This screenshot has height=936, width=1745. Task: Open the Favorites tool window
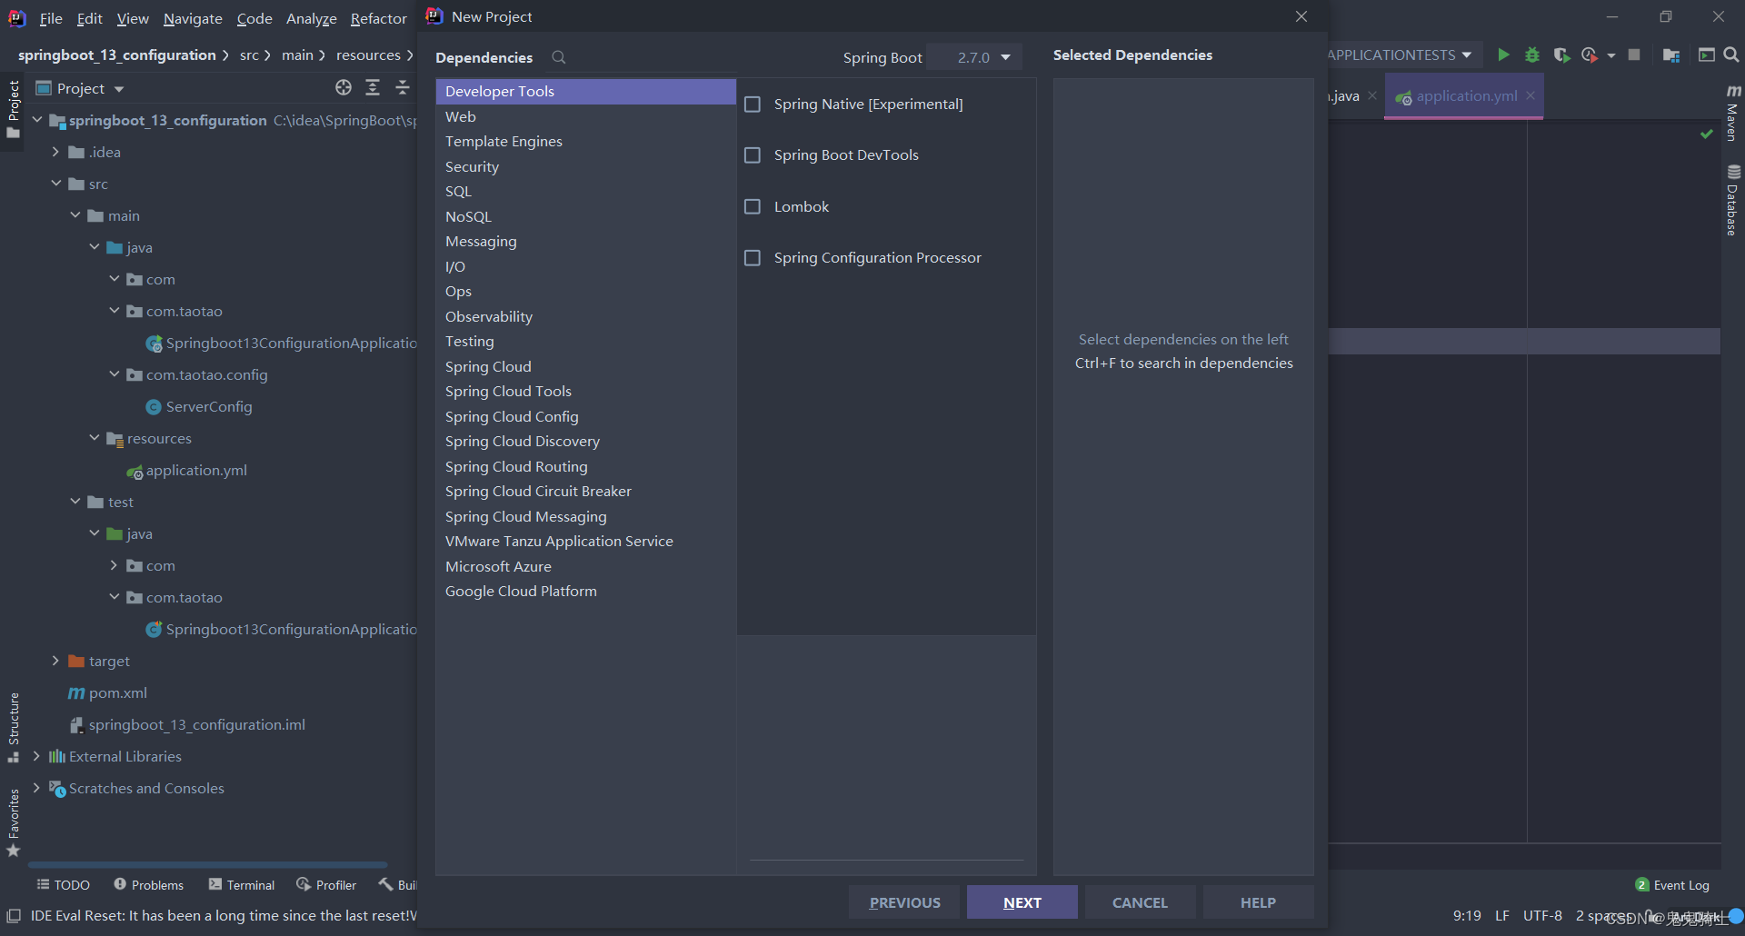[14, 822]
